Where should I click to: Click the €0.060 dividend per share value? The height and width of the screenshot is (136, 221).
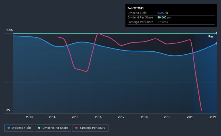coord(162,17)
